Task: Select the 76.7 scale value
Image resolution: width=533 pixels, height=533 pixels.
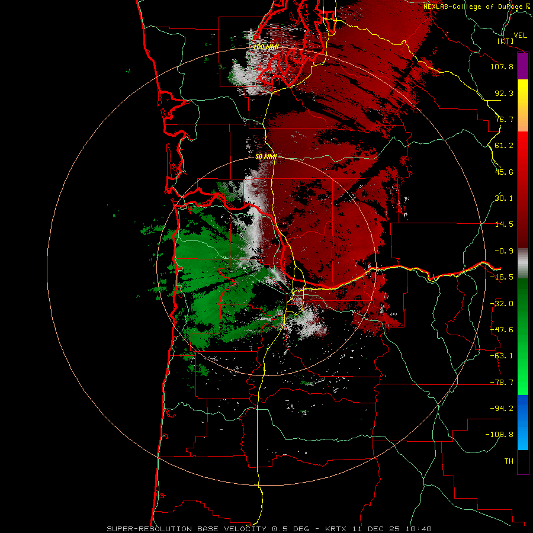Action: tap(504, 119)
